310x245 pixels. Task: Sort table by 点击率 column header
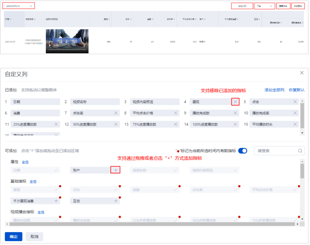click(170, 19)
